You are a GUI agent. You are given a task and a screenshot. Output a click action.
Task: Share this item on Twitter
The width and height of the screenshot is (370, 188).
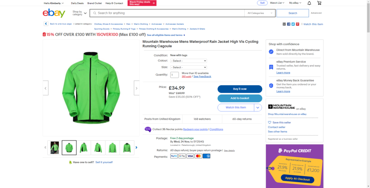pos(293,24)
